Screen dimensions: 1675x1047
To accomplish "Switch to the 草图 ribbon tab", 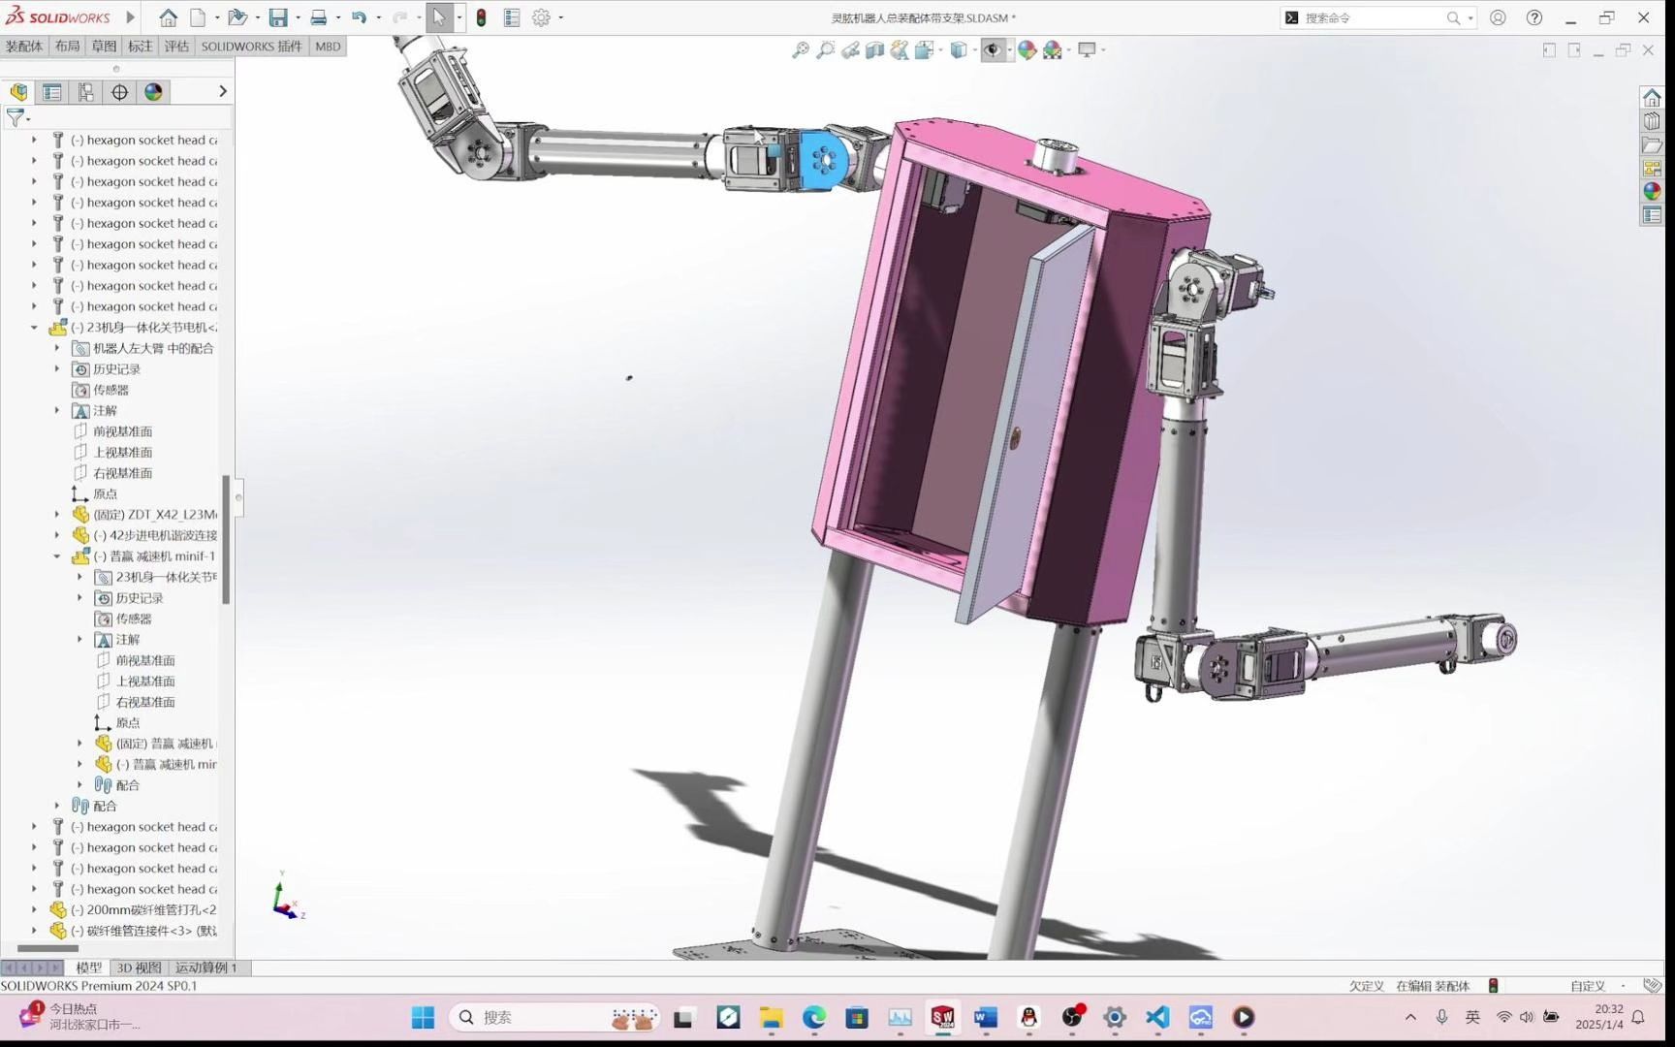I will click(x=104, y=47).
